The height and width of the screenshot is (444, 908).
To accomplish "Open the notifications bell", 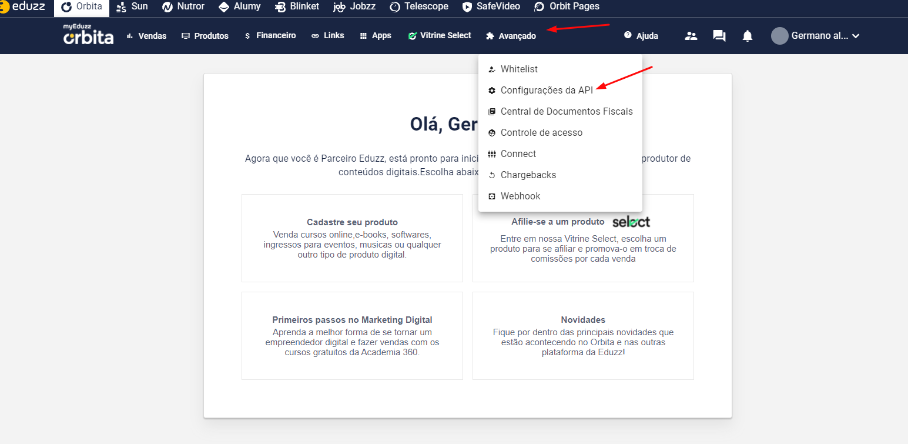I will coord(748,36).
